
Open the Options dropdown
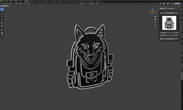(179, 6)
